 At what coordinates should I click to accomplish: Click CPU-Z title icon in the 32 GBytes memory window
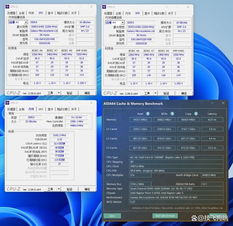coord(7,103)
